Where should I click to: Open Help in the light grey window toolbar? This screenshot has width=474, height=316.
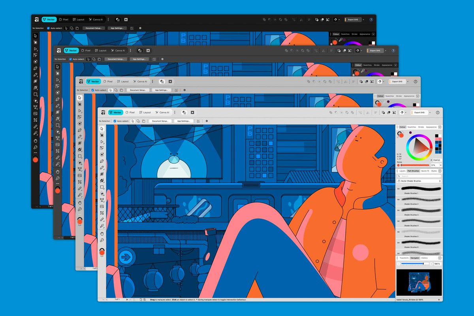(415, 81)
